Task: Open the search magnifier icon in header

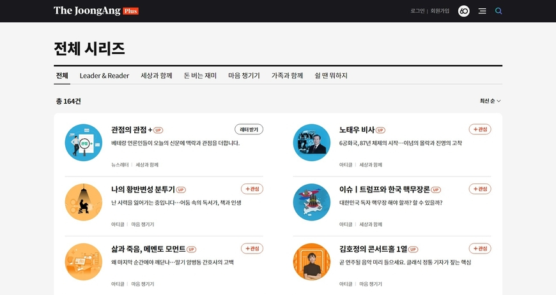Action: [x=498, y=11]
